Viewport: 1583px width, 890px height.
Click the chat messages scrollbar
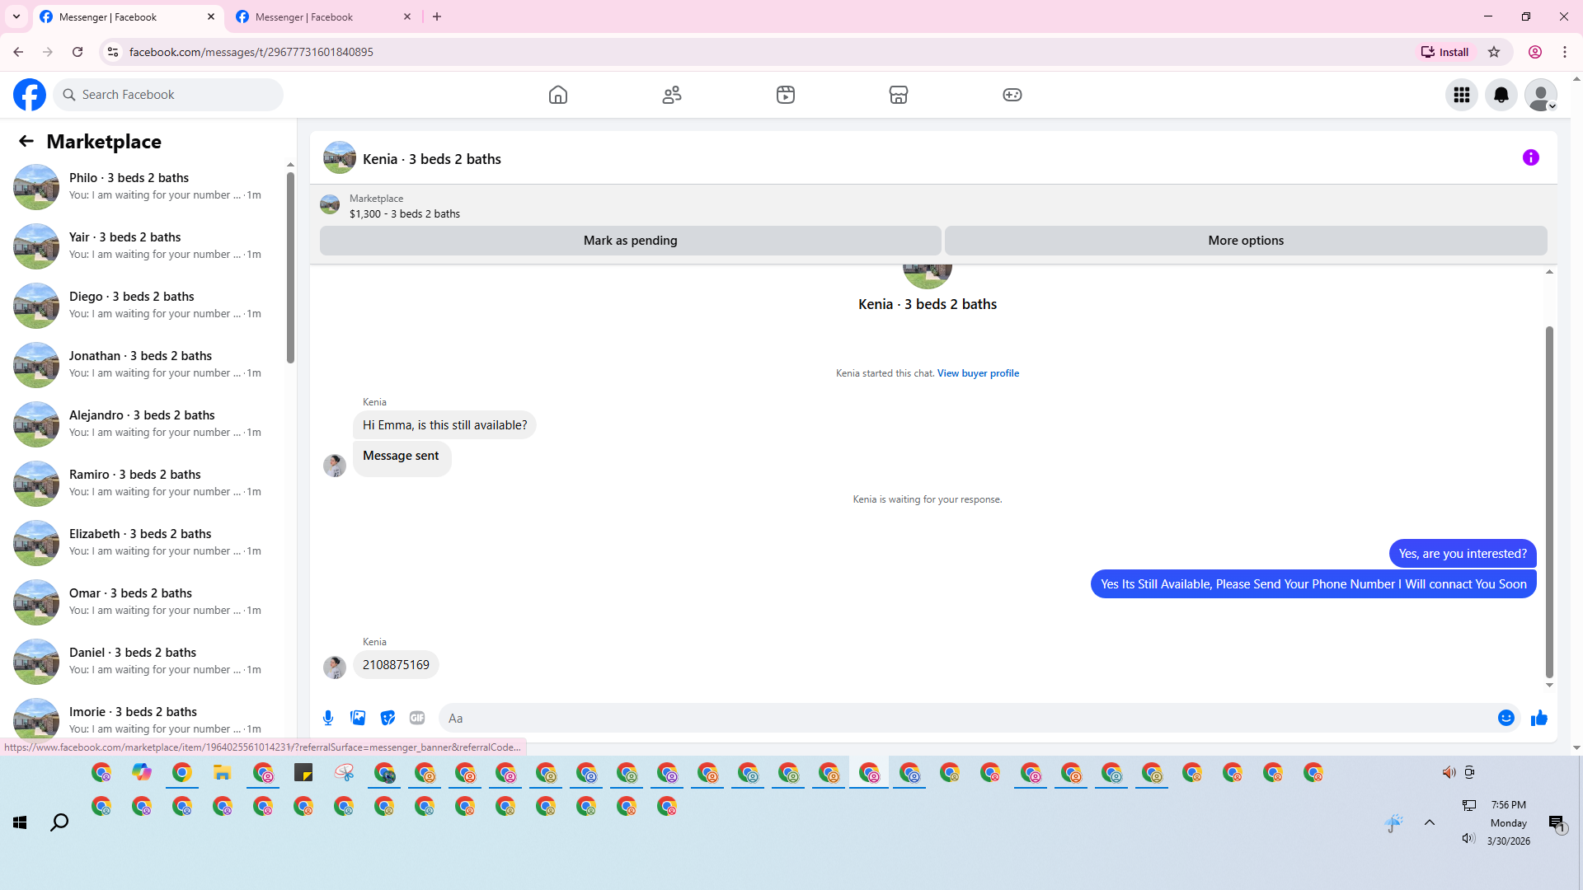point(1549,501)
